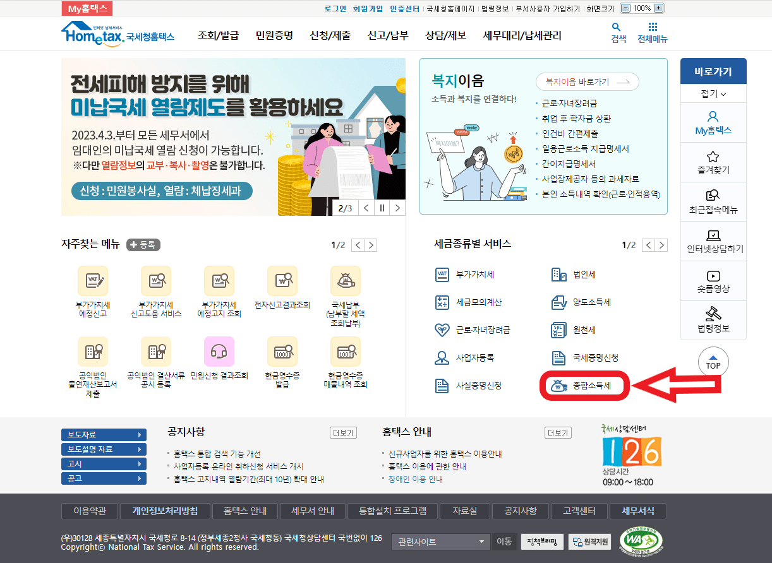Open the 조회/발급 menu
Screen dimensions: 772x563
click(227, 36)
